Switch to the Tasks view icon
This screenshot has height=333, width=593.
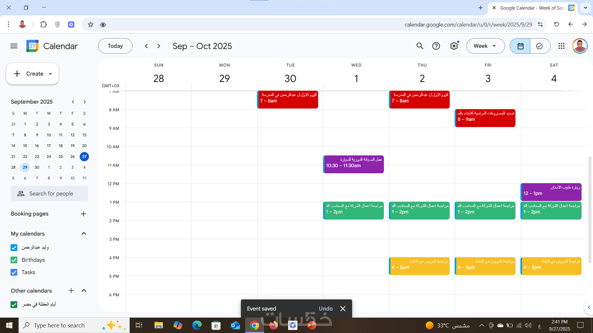[x=540, y=46]
